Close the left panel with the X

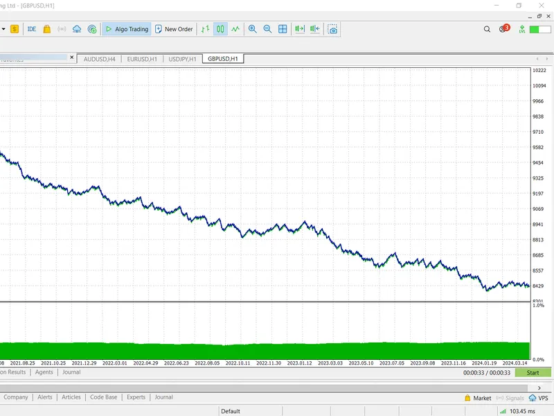72,57
